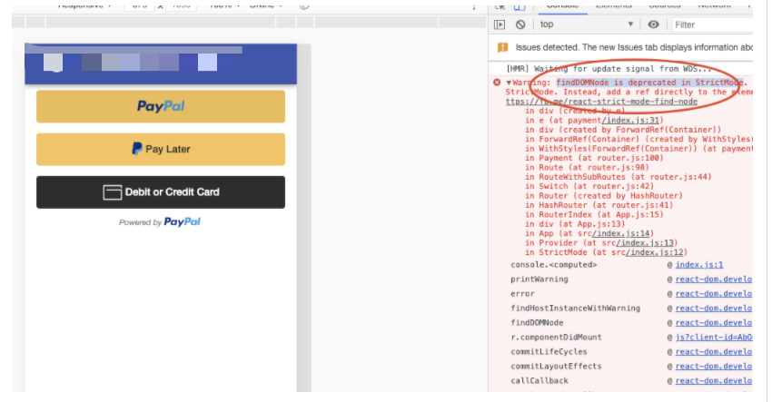Image resolution: width=772 pixels, height=402 pixels.
Task: Select 'in Switch (at router.js:42)' line
Action: click(589, 186)
